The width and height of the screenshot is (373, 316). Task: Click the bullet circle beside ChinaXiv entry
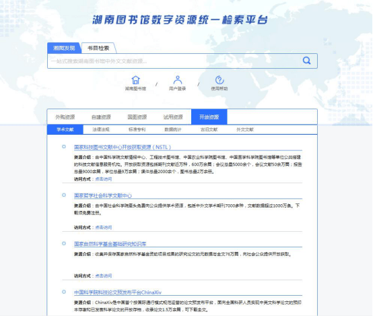(64, 292)
